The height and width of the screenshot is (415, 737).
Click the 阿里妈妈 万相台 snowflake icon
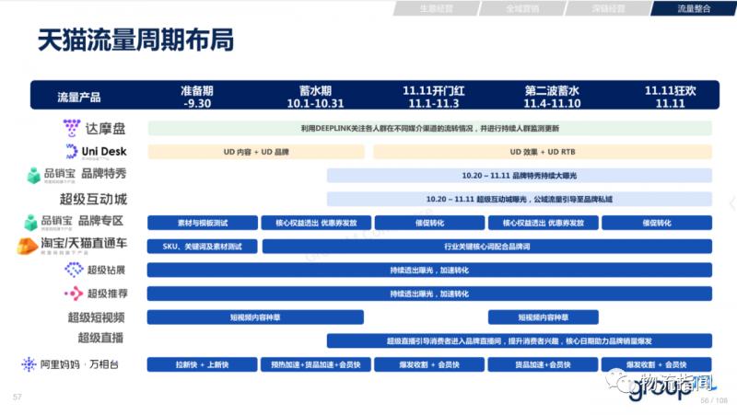click(x=29, y=364)
